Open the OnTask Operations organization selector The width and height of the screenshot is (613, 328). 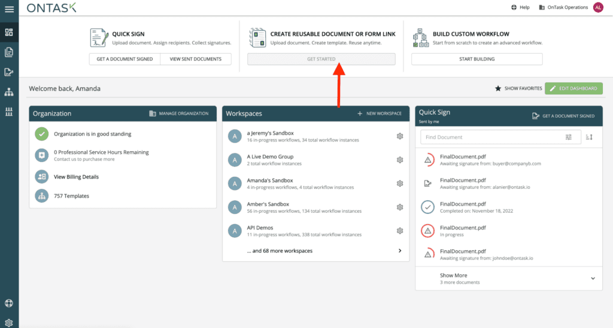click(563, 7)
